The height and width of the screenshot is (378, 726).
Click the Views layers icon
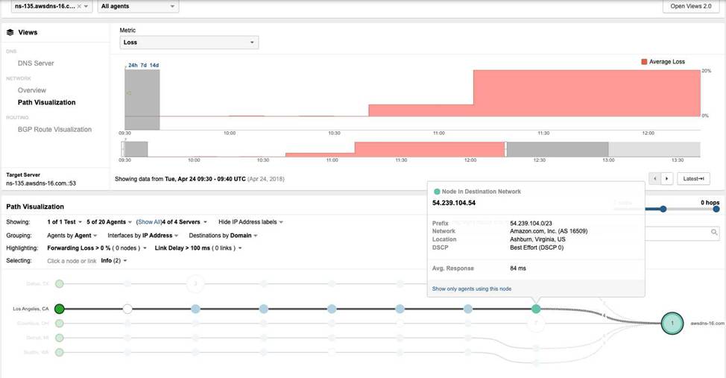10,33
